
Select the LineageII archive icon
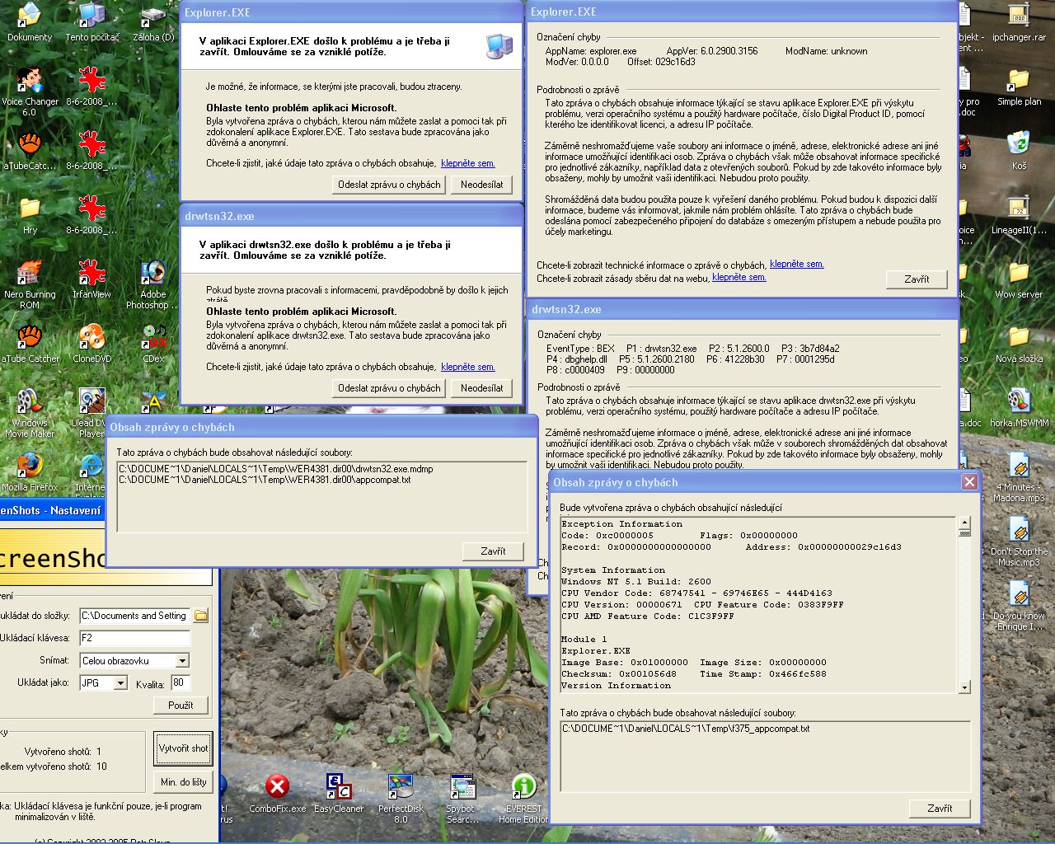[1019, 215]
